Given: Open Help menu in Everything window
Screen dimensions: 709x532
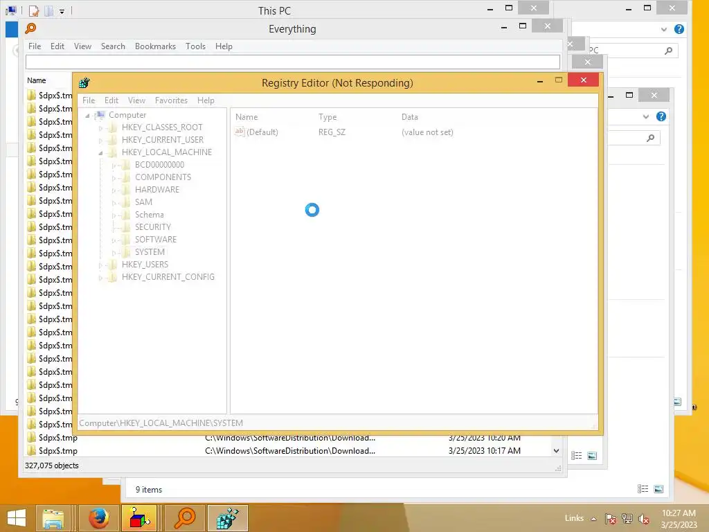Looking at the screenshot, I should coord(224,46).
